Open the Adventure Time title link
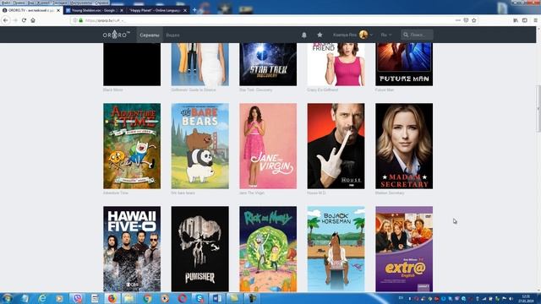Image resolution: width=541 pixels, height=304 pixels. pyautogui.click(x=116, y=193)
